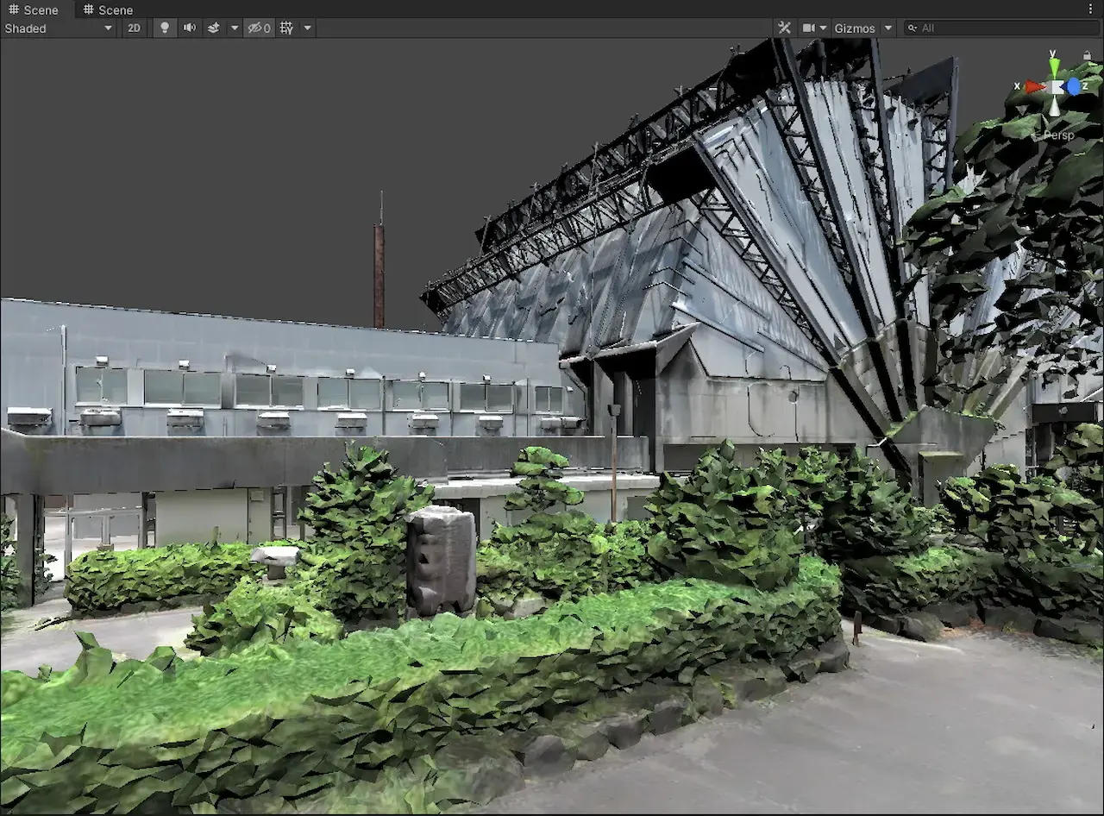Toggle scene lighting with the lightbulb icon

165,28
